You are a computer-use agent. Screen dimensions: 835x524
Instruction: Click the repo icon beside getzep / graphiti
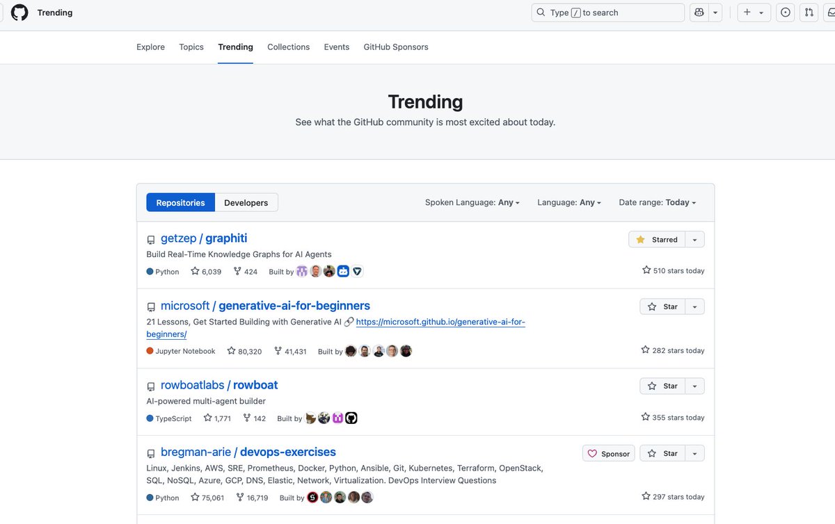151,240
